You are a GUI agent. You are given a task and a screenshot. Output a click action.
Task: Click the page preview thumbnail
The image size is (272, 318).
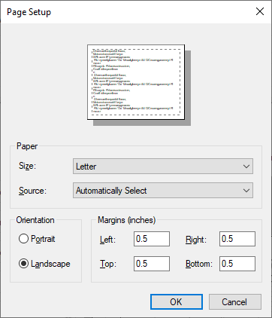click(136, 82)
